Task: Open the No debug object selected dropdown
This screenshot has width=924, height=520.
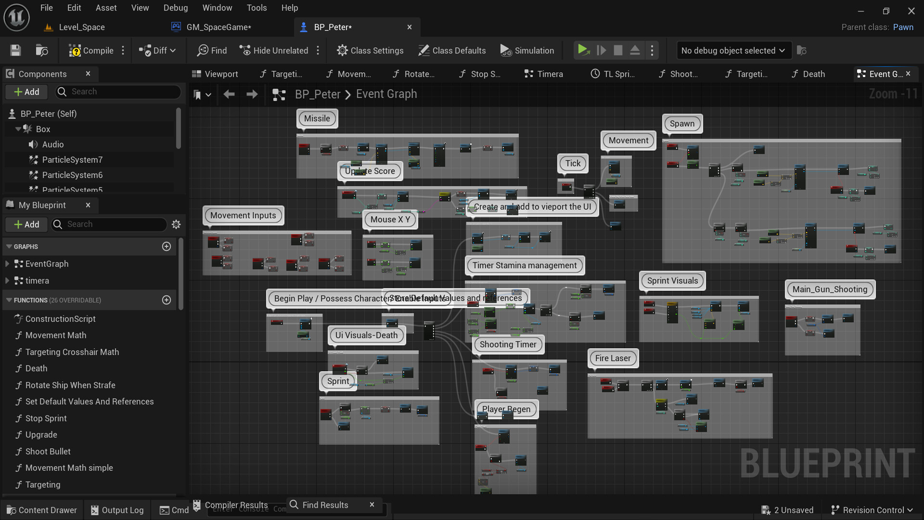Action: coord(733,50)
